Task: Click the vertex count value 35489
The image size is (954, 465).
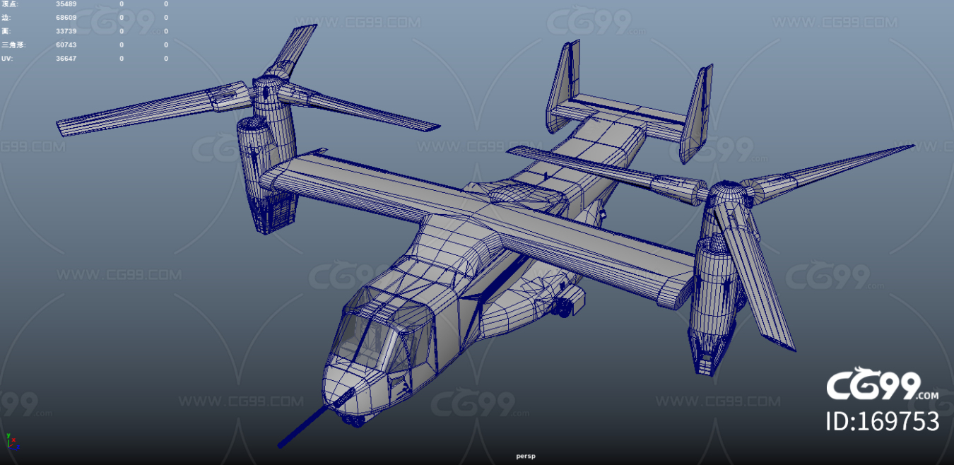Action: coord(66,4)
